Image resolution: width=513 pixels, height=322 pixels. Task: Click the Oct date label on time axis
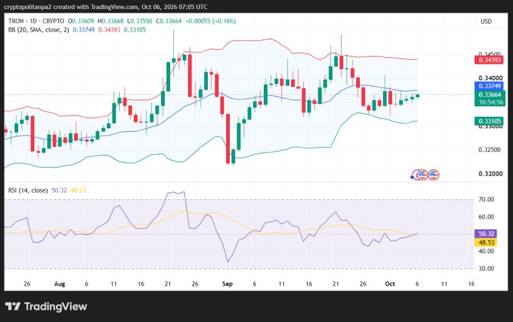coord(390,284)
